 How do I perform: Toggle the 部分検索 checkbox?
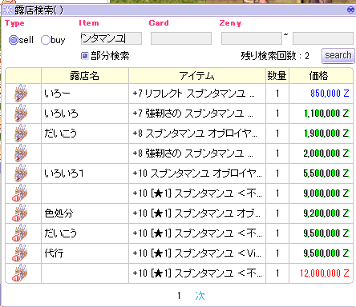pos(85,56)
